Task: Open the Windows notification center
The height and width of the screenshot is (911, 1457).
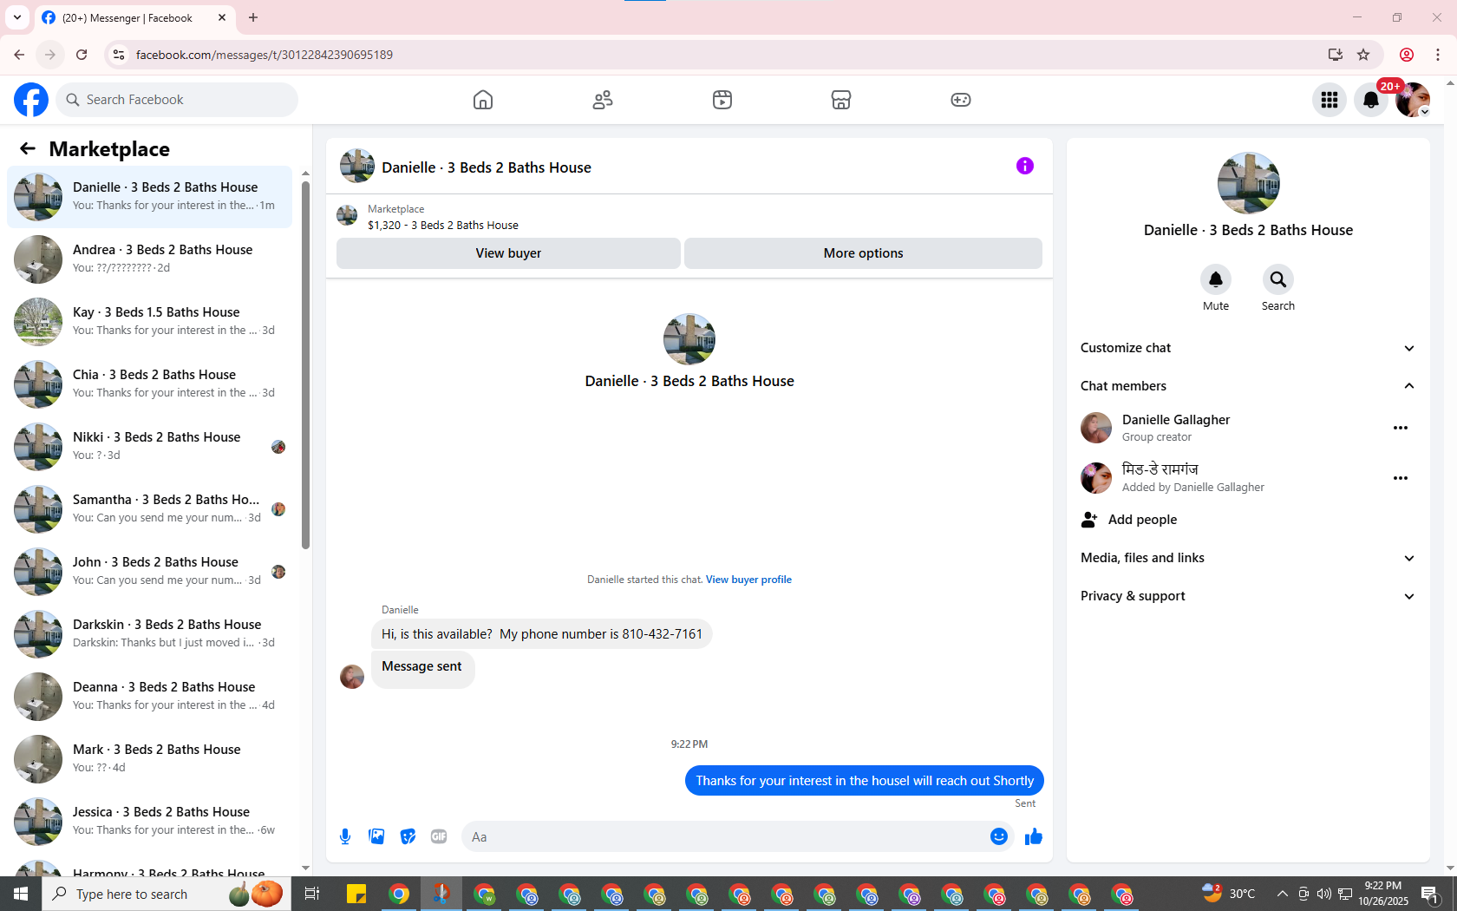Action: point(1431,894)
